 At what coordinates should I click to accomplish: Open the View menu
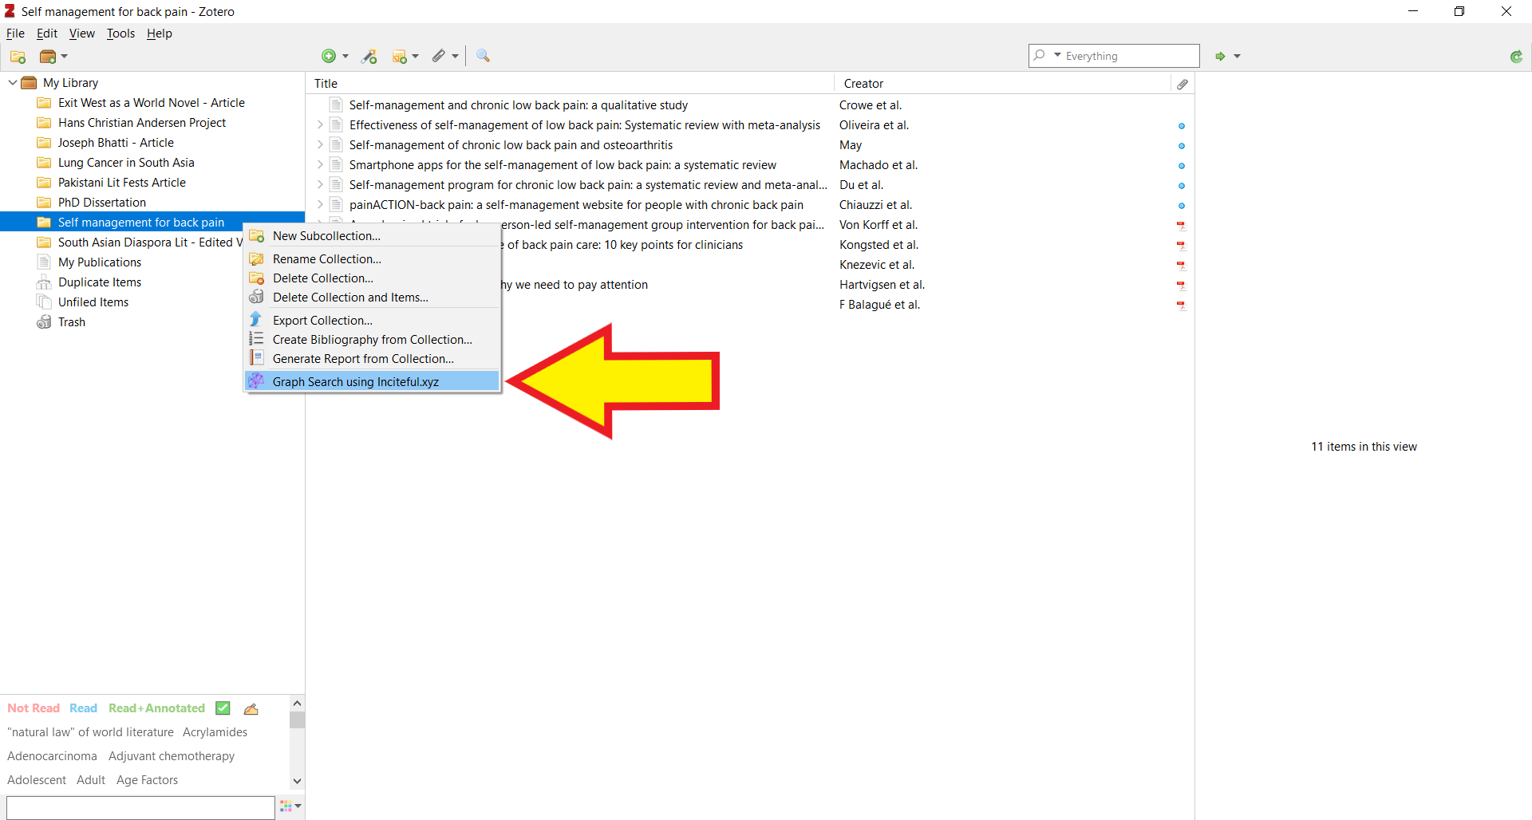click(x=81, y=34)
